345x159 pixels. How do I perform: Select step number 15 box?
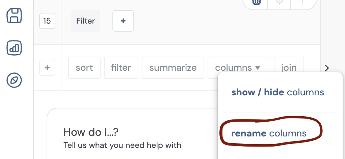pos(47,21)
